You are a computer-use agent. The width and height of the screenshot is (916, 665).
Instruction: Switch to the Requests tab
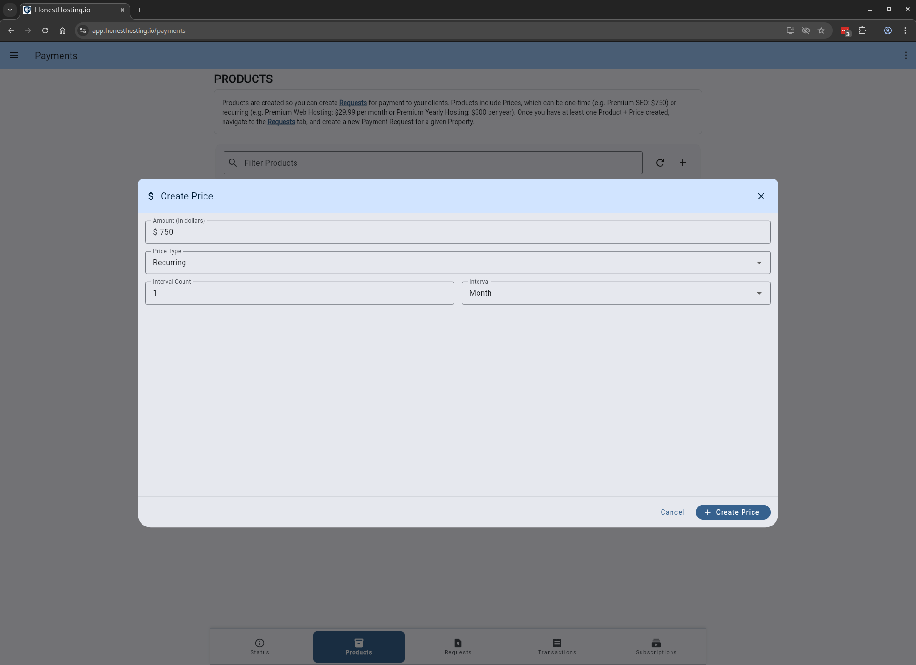tap(458, 646)
